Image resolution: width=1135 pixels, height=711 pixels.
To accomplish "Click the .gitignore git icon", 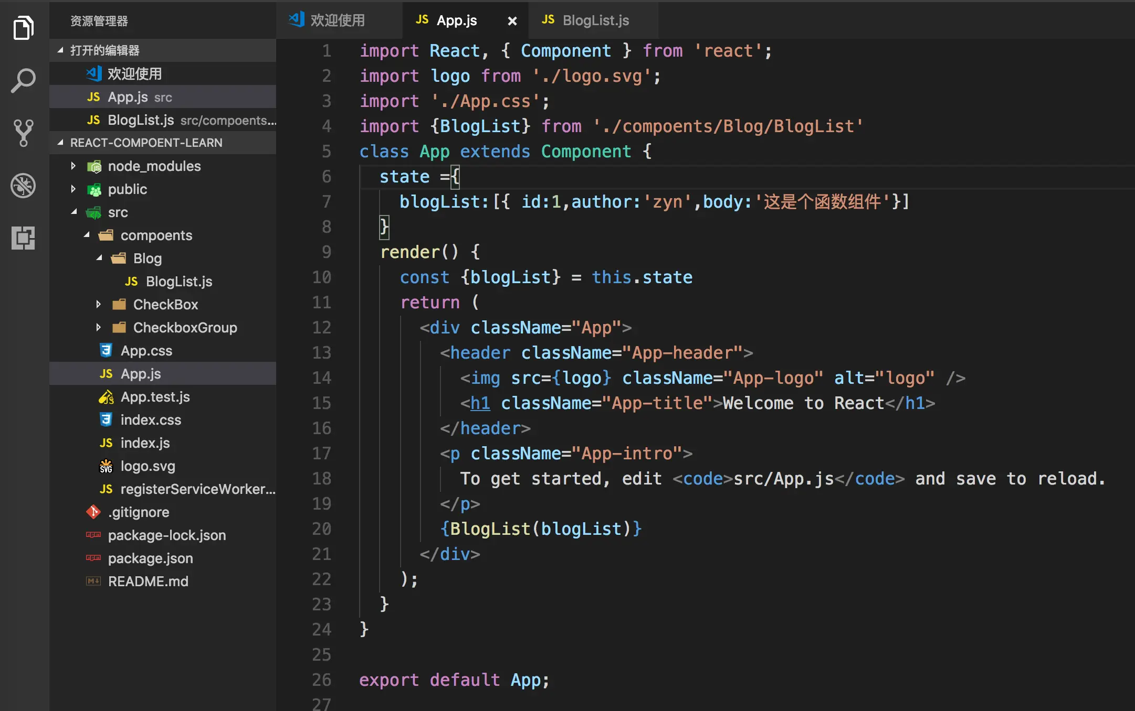I will 93,512.
